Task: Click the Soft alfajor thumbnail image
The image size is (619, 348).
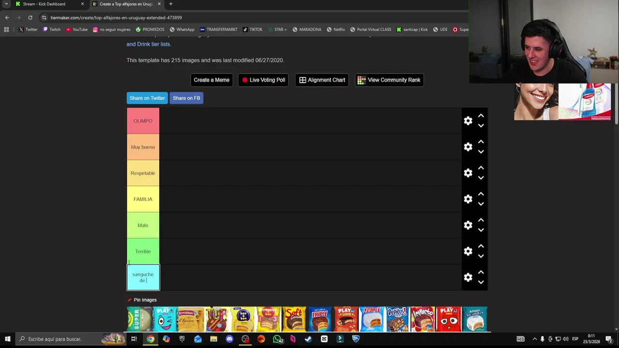Action: [294, 319]
